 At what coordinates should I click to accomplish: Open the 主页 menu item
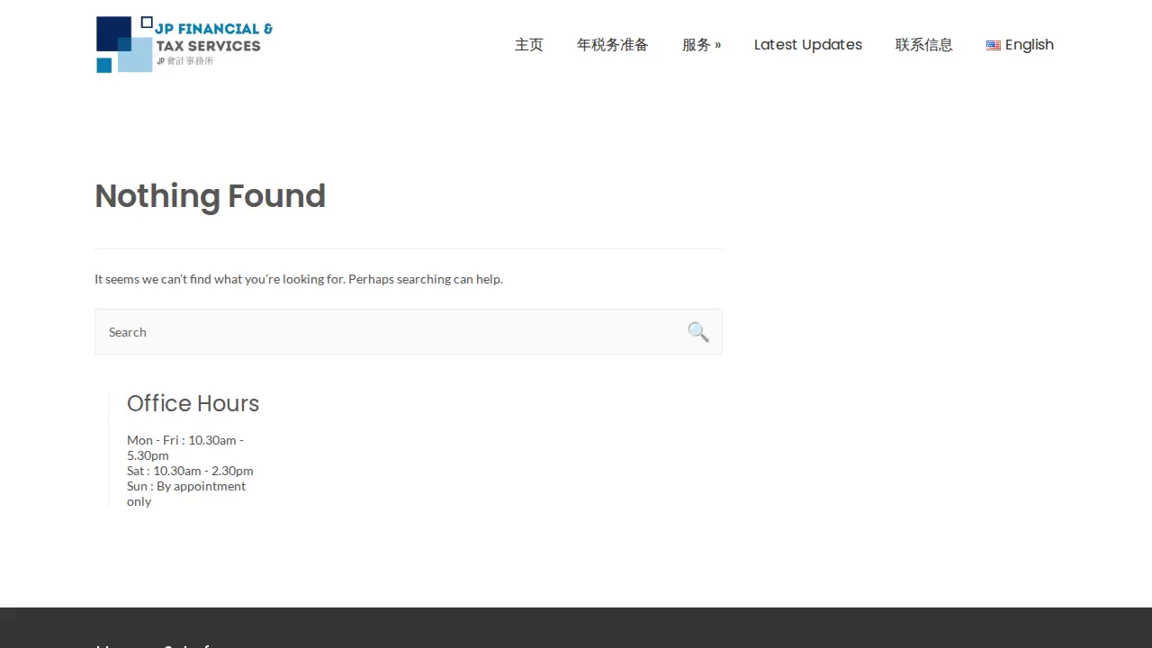529,45
